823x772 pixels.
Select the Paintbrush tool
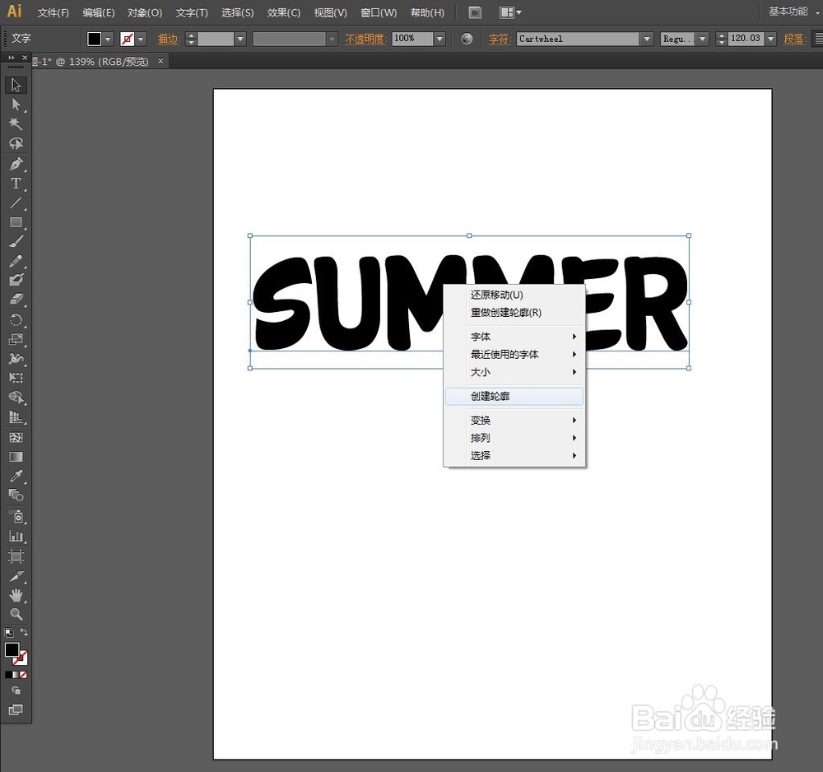coord(16,241)
